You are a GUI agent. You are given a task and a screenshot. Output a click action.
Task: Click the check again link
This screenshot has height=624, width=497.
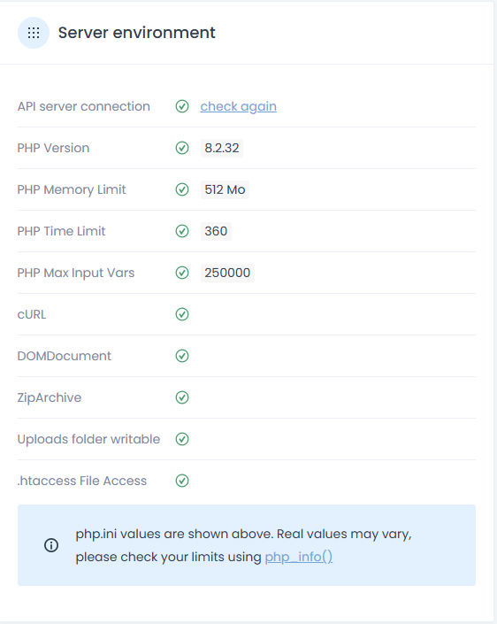(239, 106)
